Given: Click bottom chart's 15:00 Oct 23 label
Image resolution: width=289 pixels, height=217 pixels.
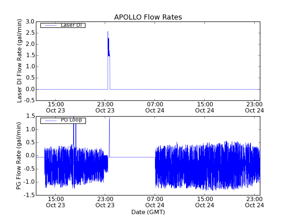Looking at the screenshot, I should tap(56, 202).
